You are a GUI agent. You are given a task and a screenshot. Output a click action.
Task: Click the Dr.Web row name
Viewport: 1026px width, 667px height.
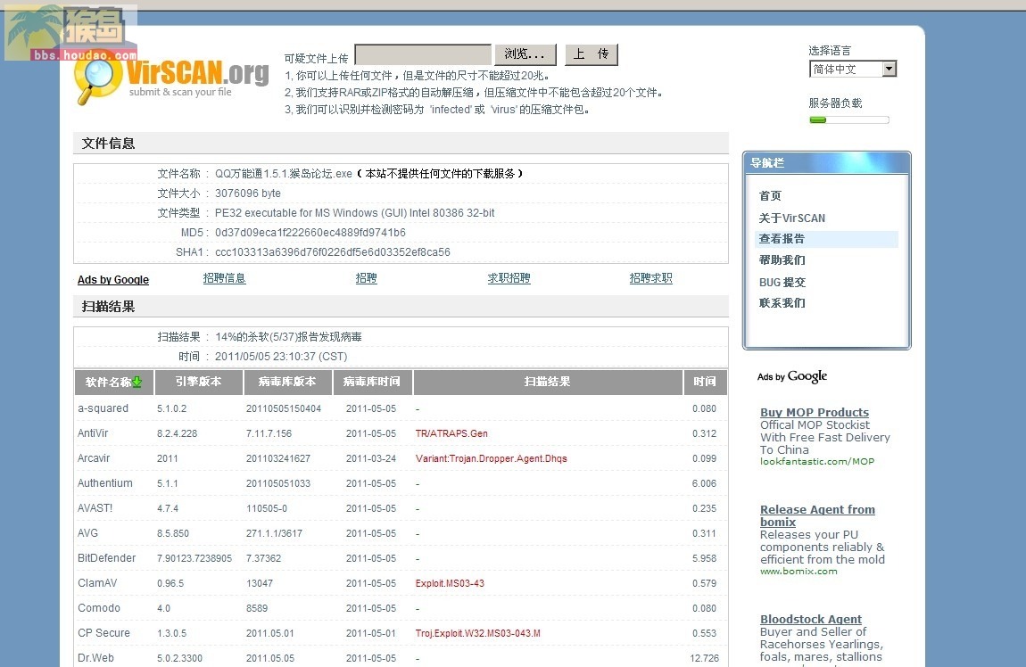pos(95,658)
